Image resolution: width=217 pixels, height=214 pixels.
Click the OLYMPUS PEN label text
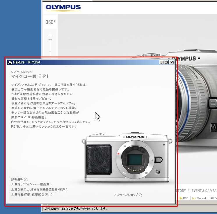pos(22,72)
